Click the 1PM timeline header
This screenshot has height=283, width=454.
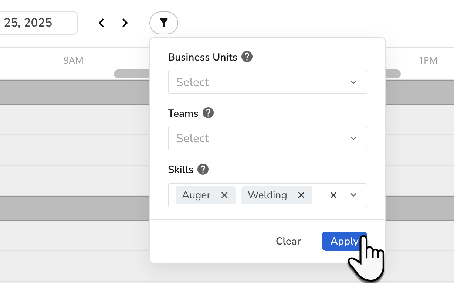[x=428, y=60]
